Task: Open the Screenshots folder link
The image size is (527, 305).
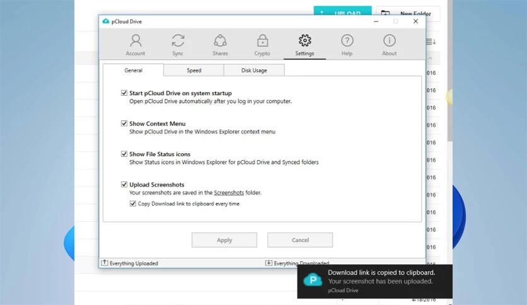Action: [229, 192]
